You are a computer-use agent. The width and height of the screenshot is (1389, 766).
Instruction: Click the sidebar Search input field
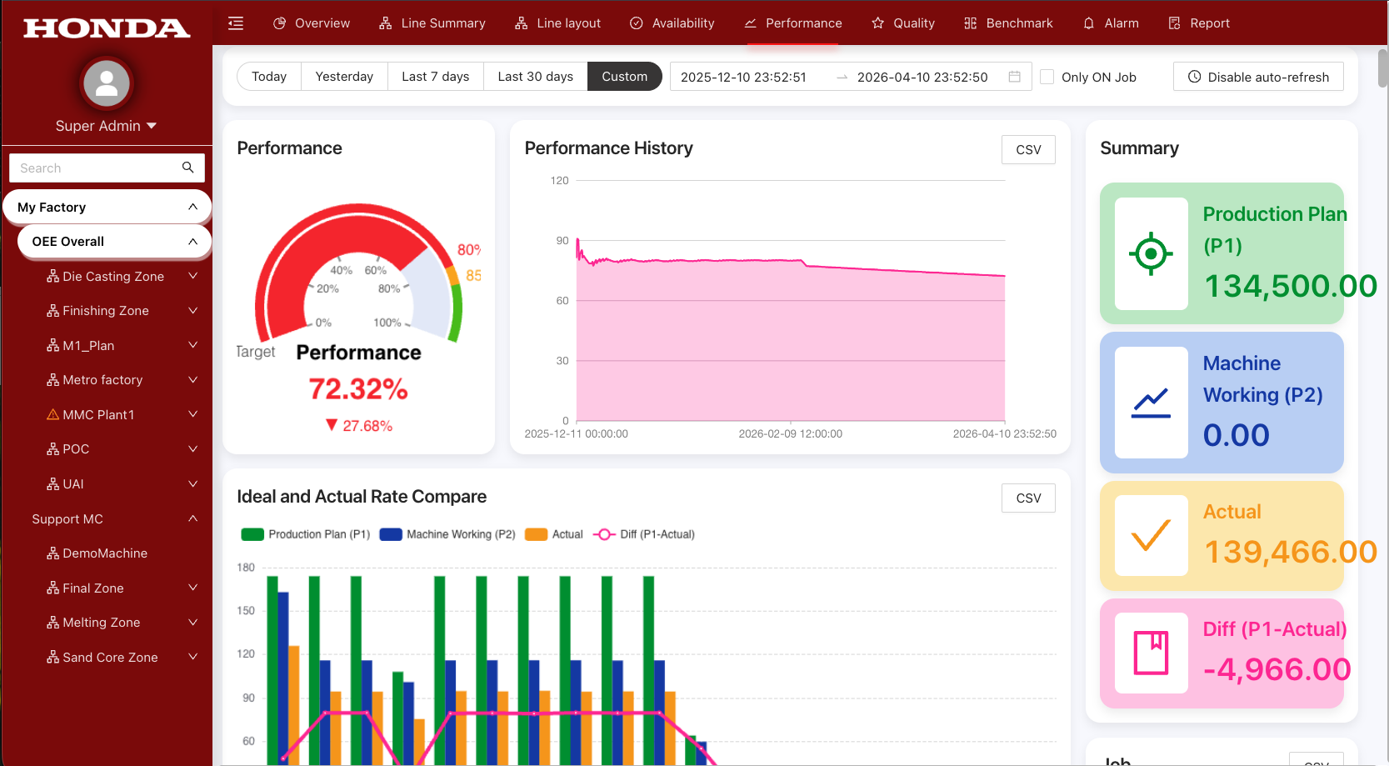(96, 168)
